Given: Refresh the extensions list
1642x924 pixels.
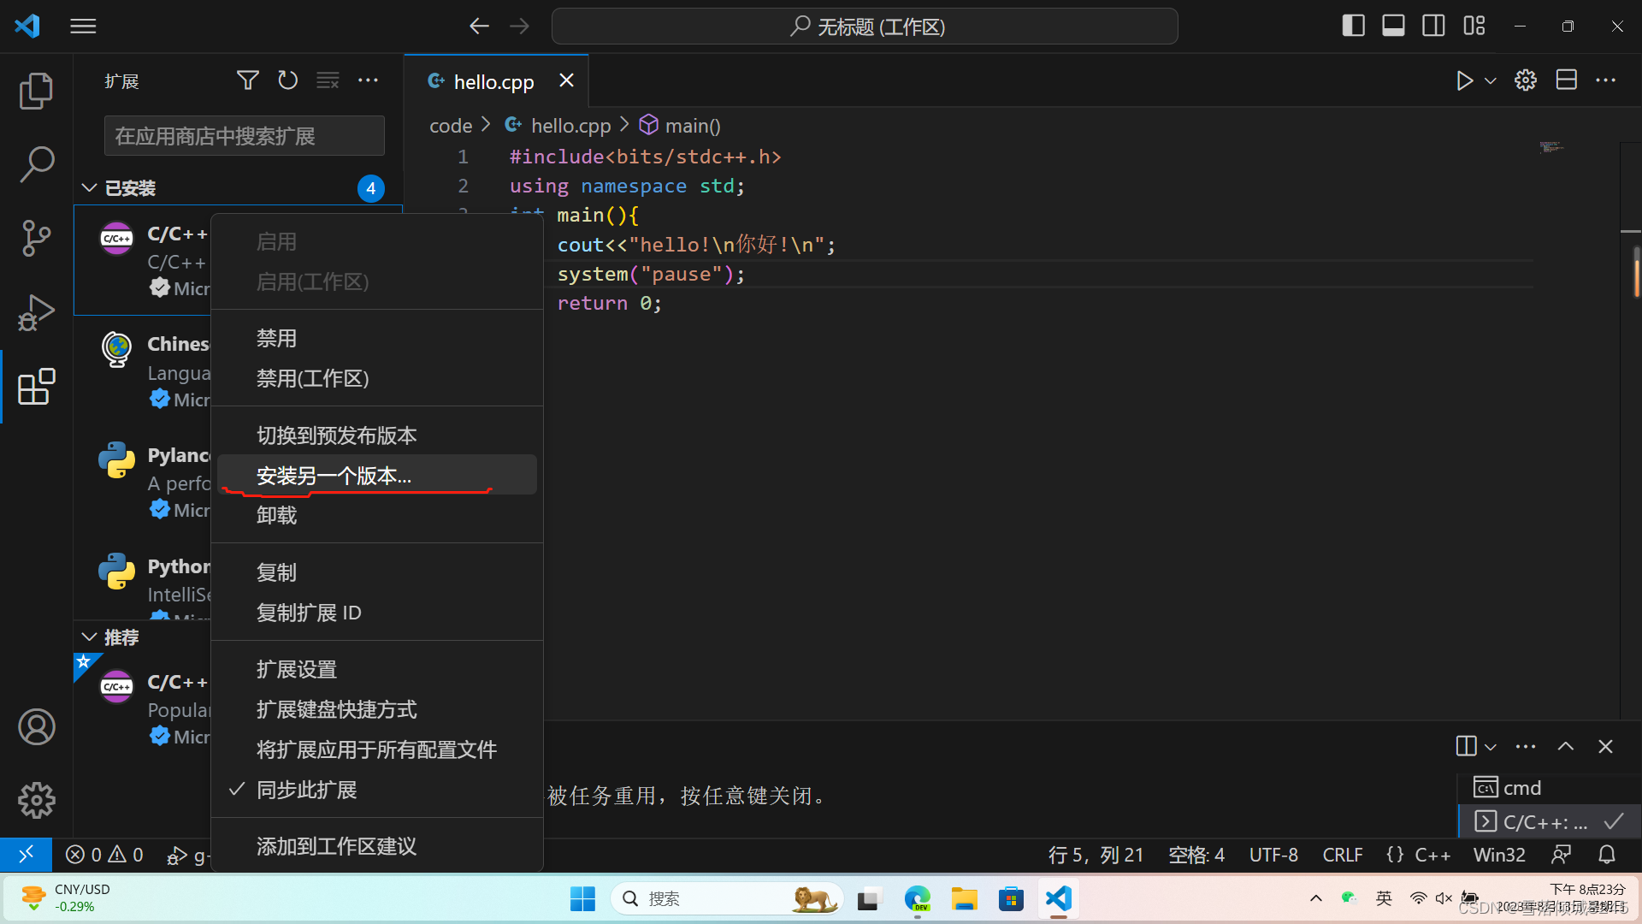Looking at the screenshot, I should pos(288,80).
